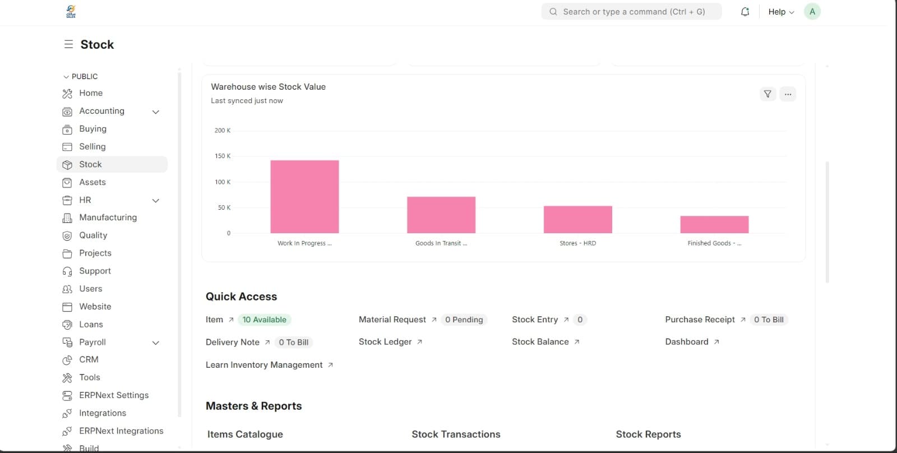Screen dimensions: 897x453
Task: Expand the HR sidebar section
Action: pos(156,200)
